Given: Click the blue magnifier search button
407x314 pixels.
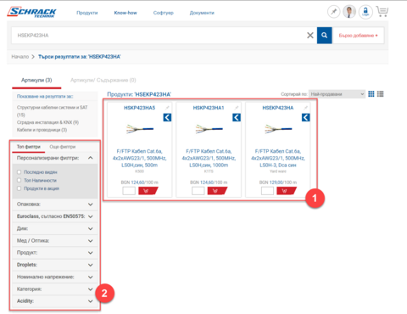Looking at the screenshot, I should click(x=324, y=36).
